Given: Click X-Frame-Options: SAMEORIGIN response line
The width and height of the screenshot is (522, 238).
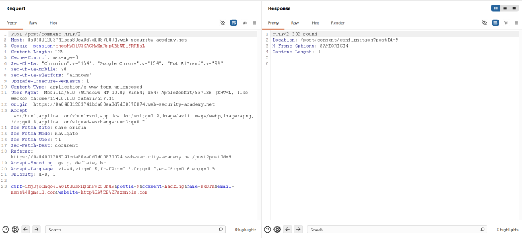Looking at the screenshot, I should (311, 46).
